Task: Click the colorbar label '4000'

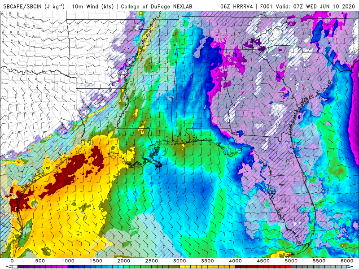Action: coord(236,261)
